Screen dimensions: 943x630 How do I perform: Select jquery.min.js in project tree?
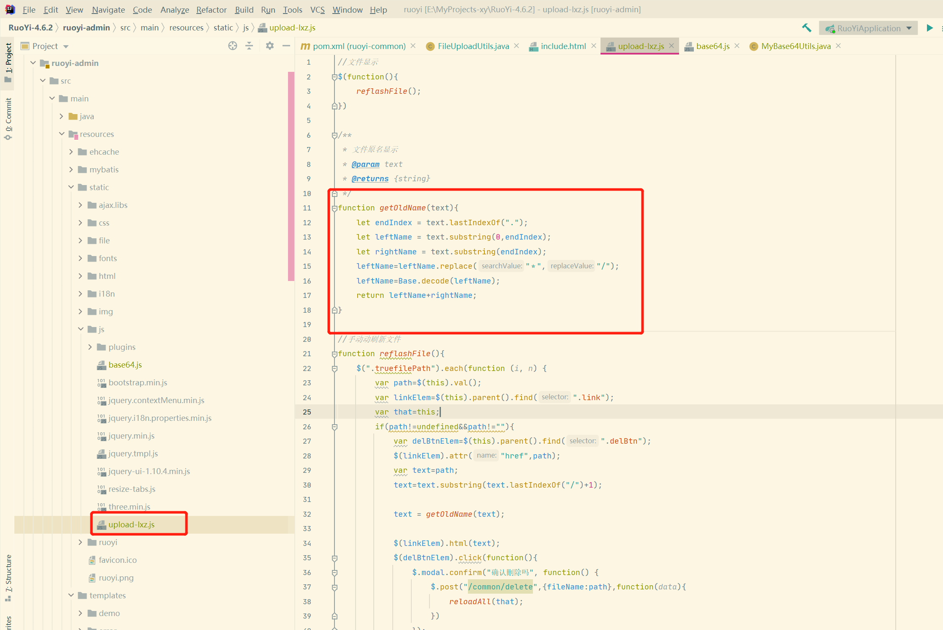tap(131, 436)
